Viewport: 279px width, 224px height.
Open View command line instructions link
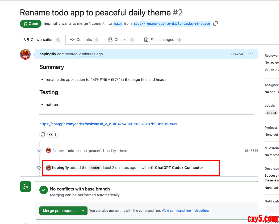point(186,211)
